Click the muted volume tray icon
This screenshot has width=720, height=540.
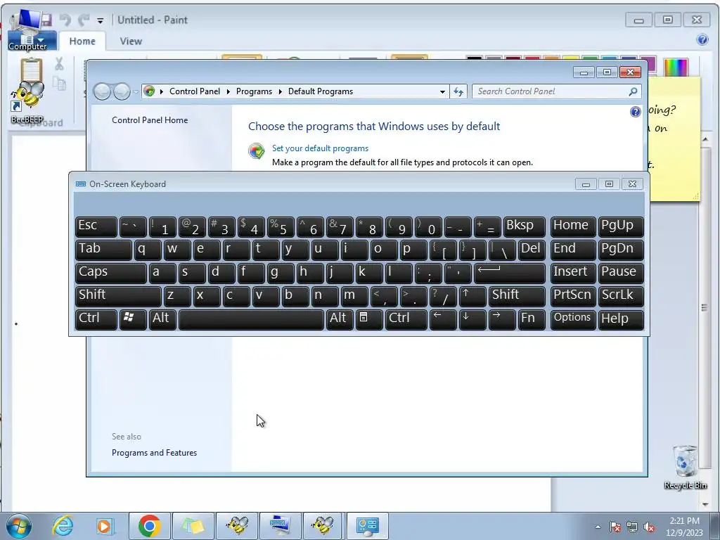(x=649, y=527)
